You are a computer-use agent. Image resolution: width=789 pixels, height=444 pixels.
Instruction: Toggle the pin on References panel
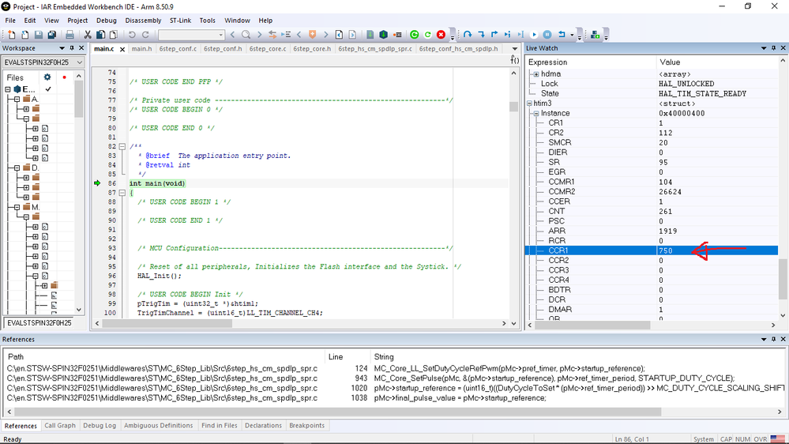(x=773, y=339)
